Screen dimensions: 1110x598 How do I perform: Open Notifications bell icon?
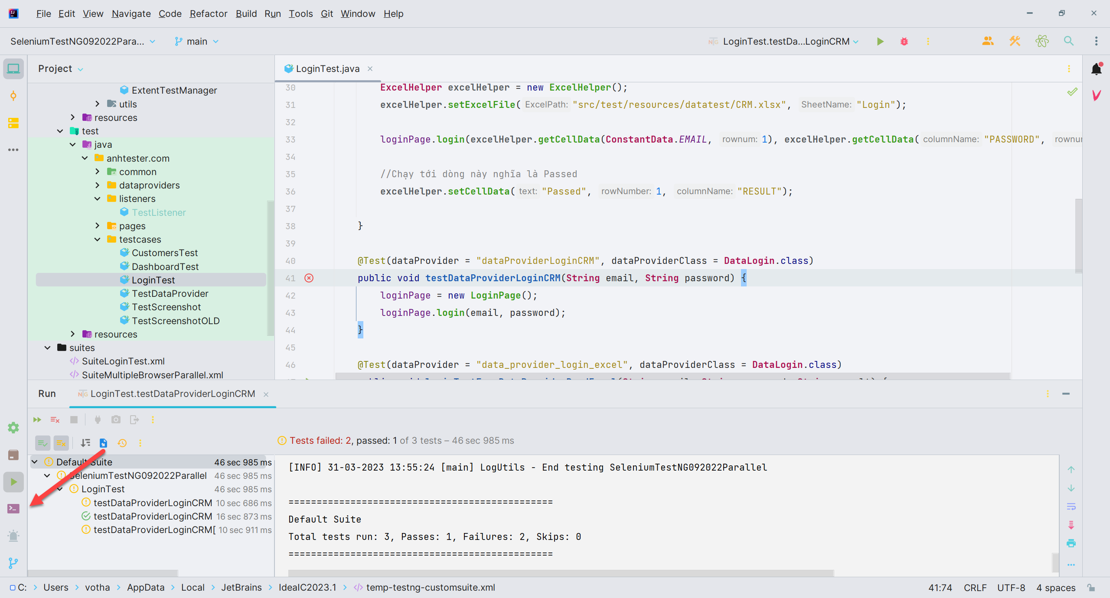1097,69
